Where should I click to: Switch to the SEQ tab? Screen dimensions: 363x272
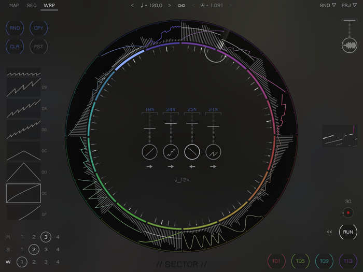coord(32,5)
